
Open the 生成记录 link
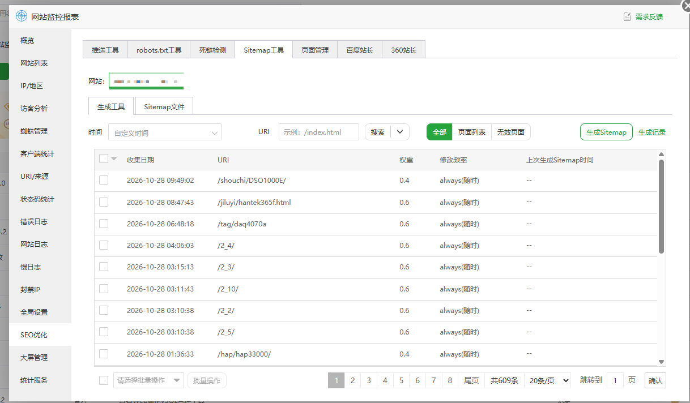[x=652, y=132]
